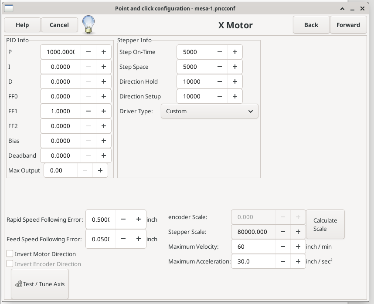Click the Calculate Scale button

click(x=325, y=224)
